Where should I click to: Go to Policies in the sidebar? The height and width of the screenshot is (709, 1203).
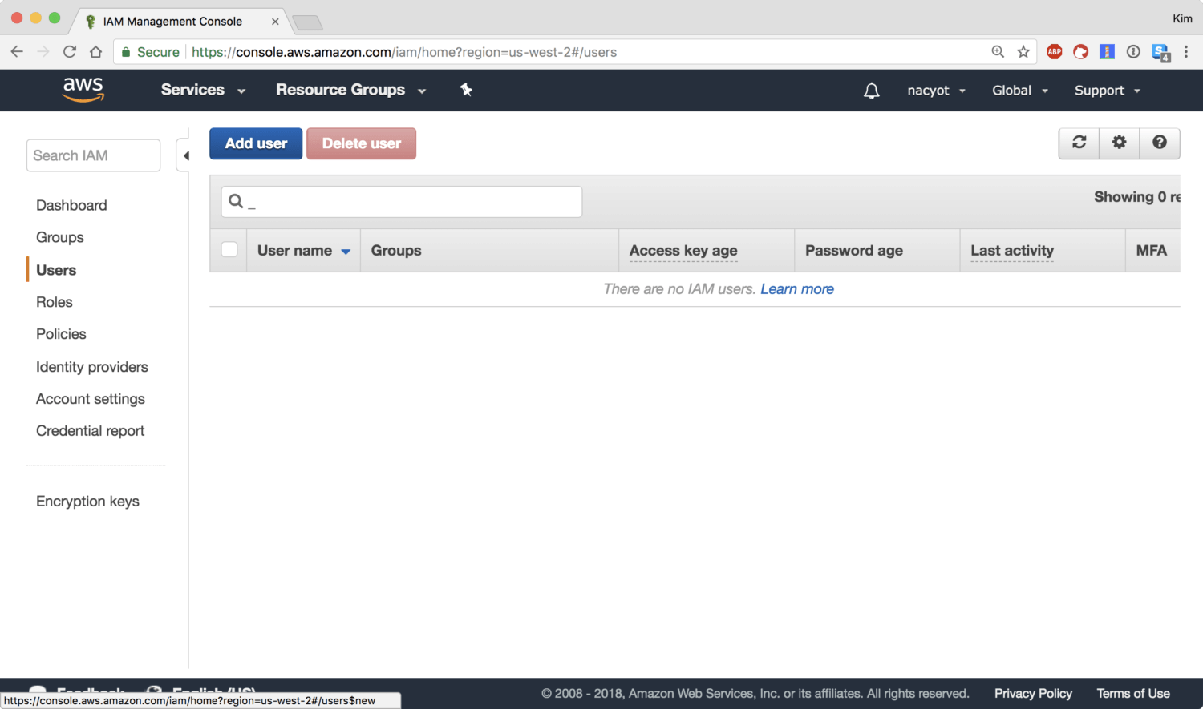pos(61,334)
